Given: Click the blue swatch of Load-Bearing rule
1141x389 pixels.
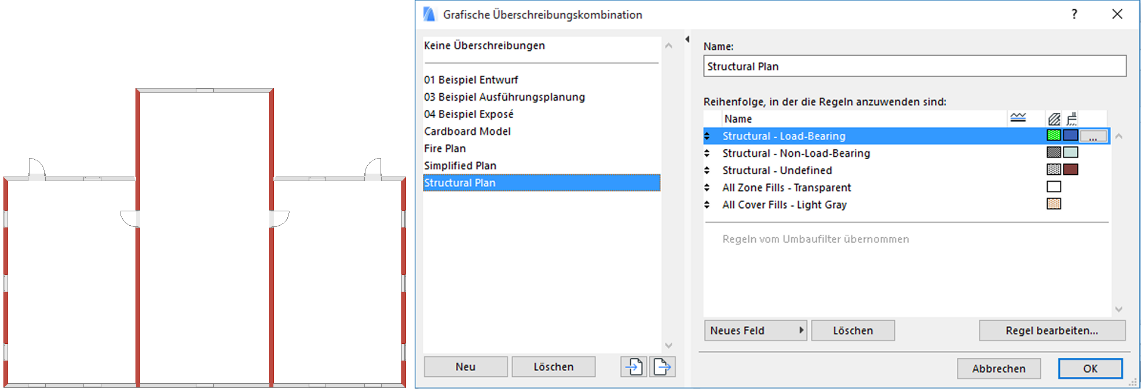Looking at the screenshot, I should [x=1071, y=135].
